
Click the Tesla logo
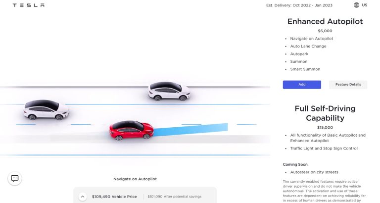tap(29, 5)
